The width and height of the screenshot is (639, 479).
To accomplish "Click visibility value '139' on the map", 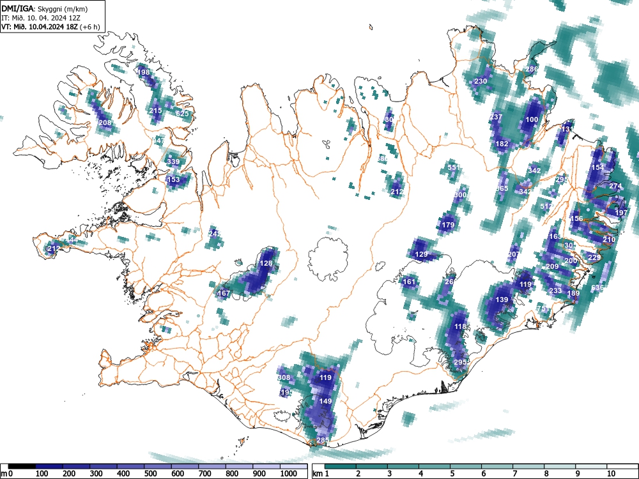I will tap(502, 300).
